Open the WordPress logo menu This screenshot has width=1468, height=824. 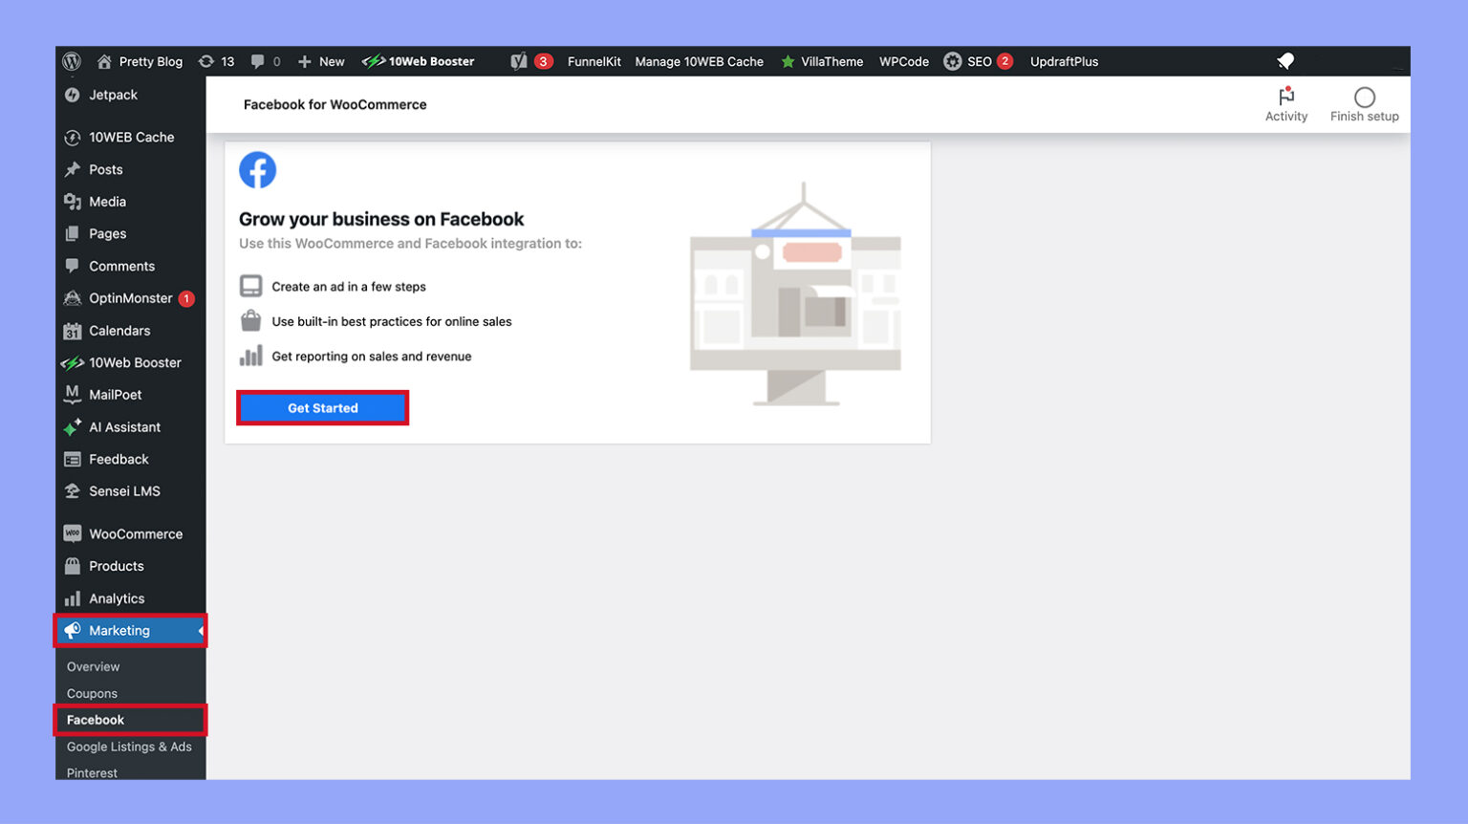tap(72, 61)
